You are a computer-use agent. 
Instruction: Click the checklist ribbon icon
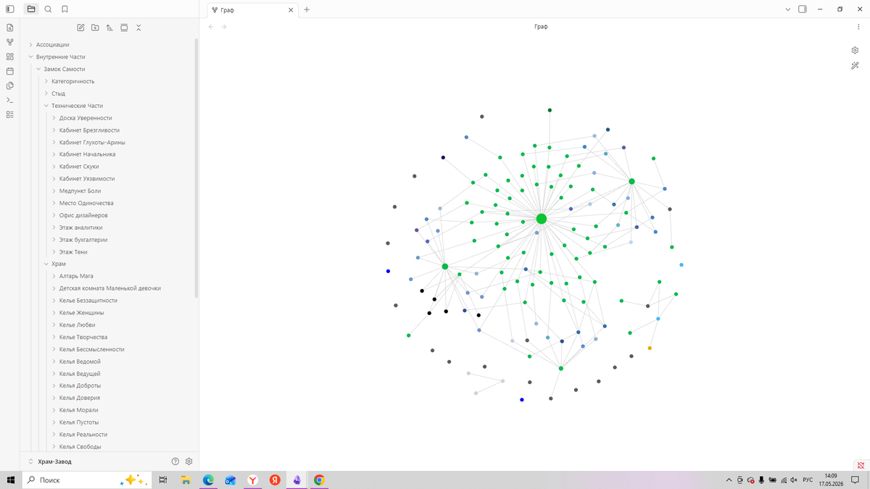tap(10, 114)
